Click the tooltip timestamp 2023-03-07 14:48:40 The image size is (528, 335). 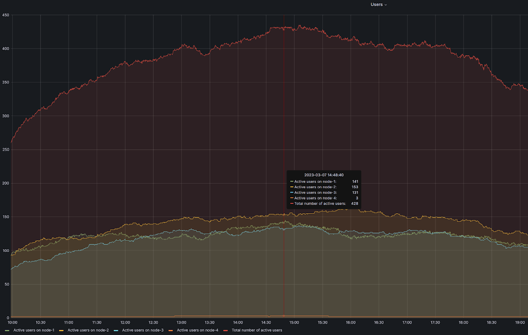pyautogui.click(x=324, y=175)
